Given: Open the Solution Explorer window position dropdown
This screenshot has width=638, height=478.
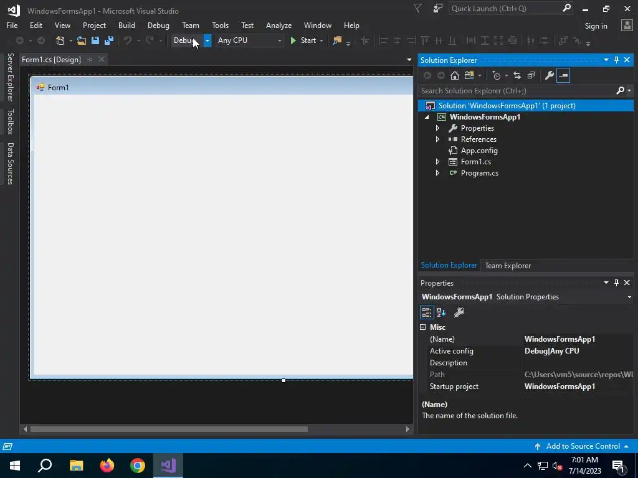Looking at the screenshot, I should [606, 60].
